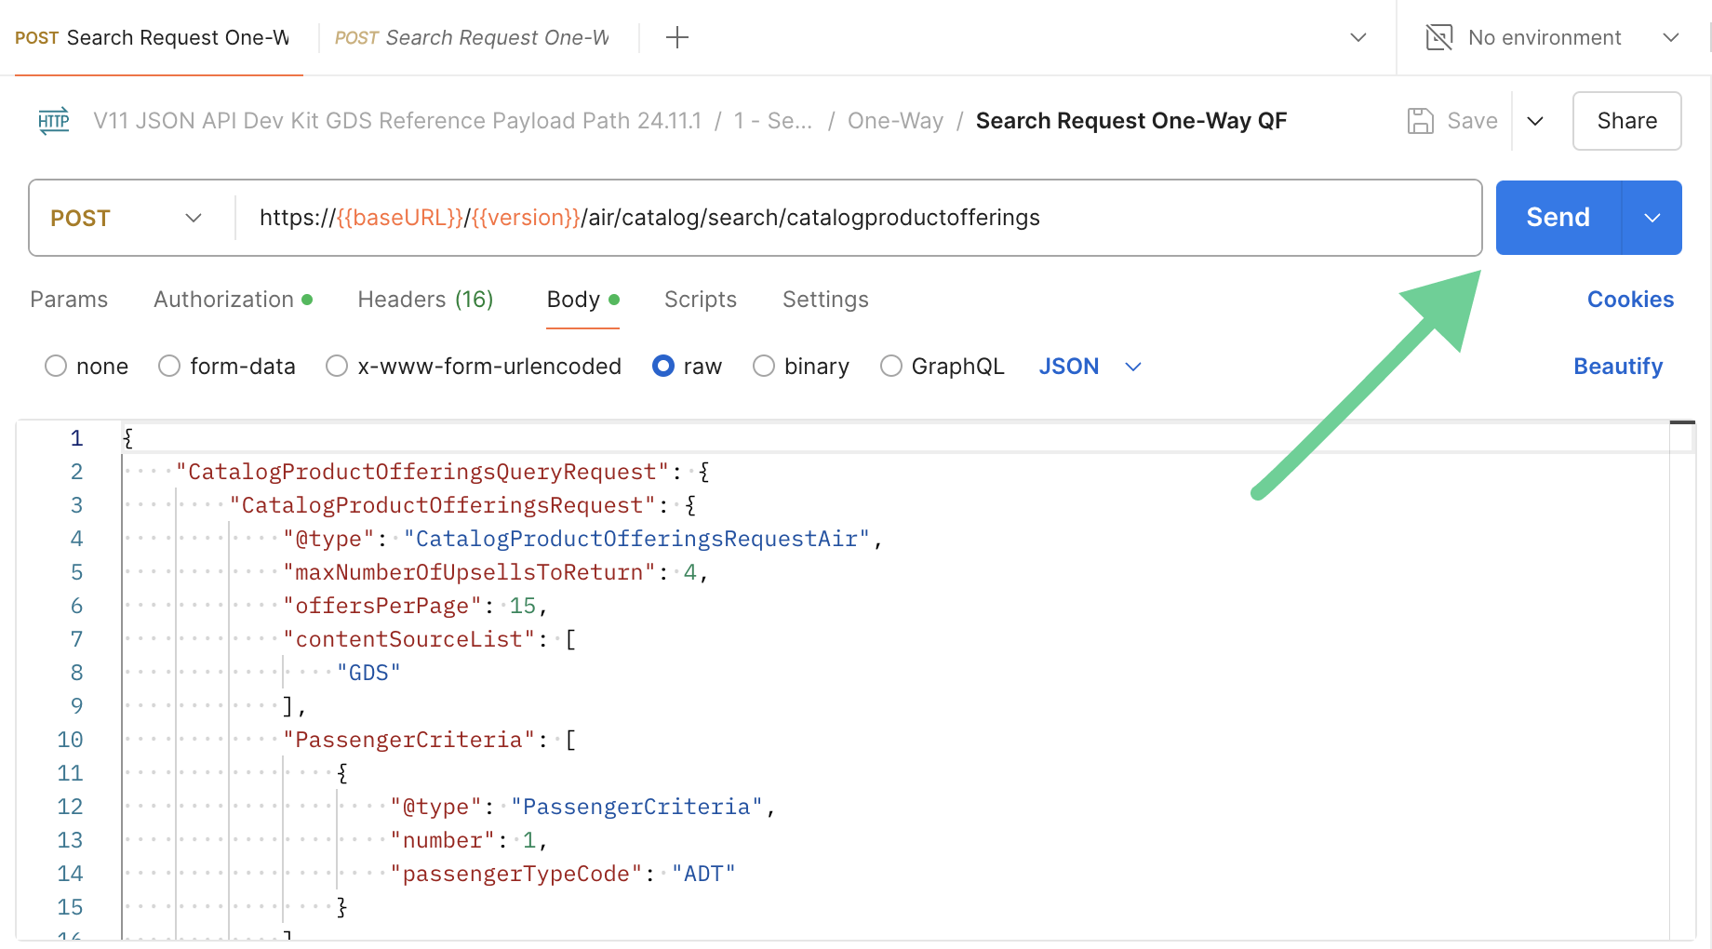
Task: Select the none body type
Action: [x=56, y=367]
